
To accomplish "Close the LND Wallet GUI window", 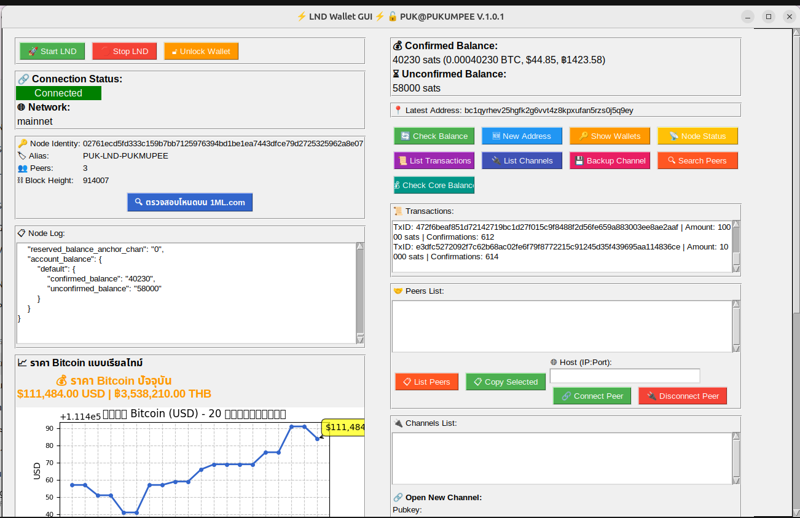I will pos(790,17).
